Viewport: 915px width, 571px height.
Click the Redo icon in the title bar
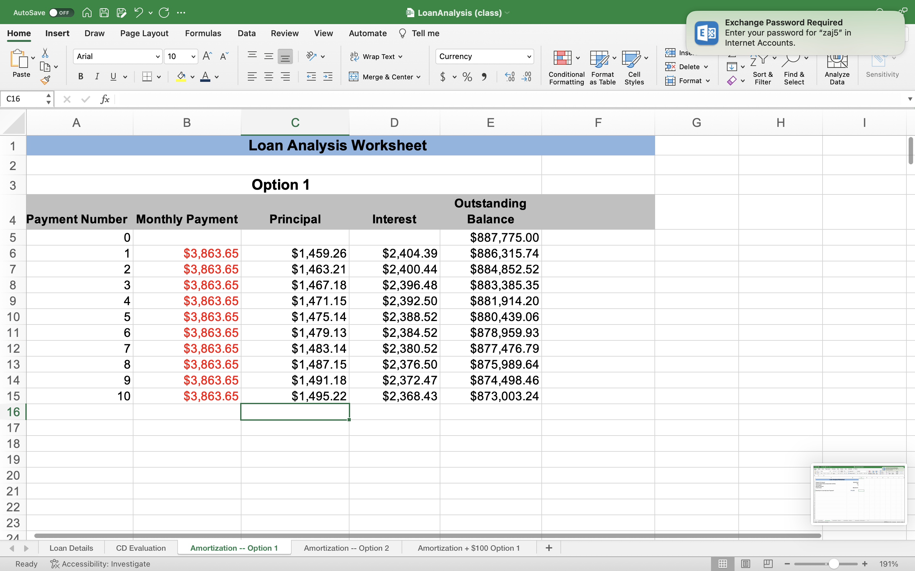164,12
